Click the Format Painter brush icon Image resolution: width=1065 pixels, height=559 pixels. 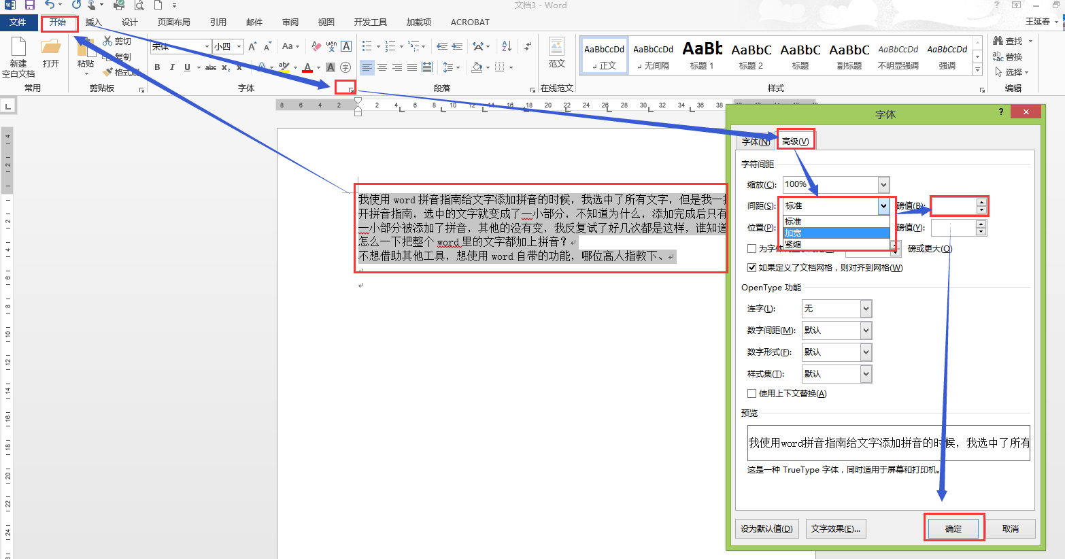point(109,72)
